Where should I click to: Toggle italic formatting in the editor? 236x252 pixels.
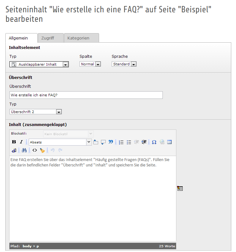(21, 142)
